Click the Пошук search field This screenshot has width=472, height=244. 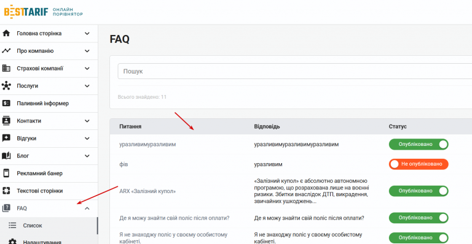click(x=295, y=72)
